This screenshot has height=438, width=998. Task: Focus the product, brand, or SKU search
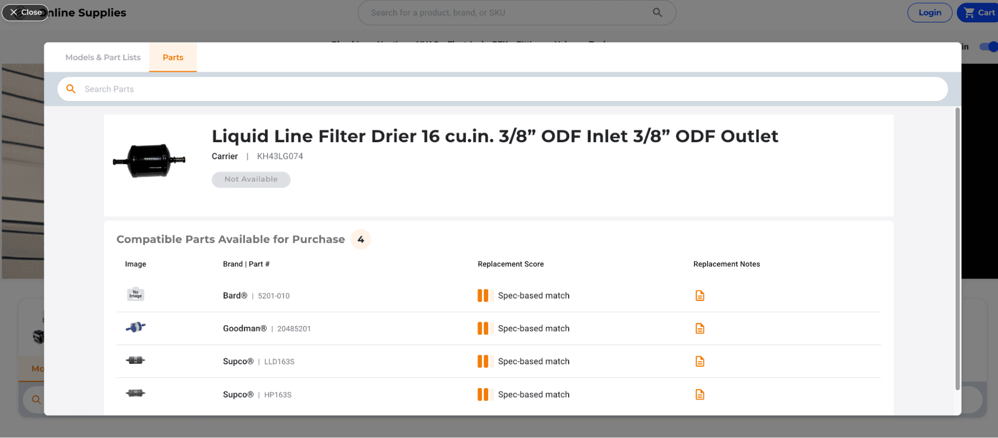pos(517,12)
